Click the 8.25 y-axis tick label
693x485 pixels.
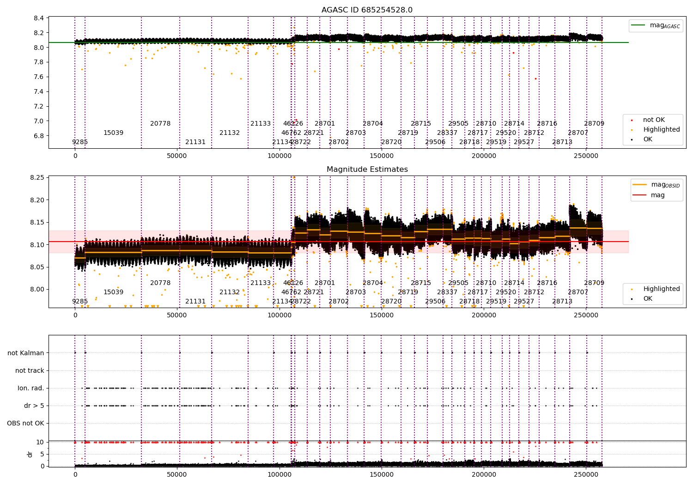point(37,178)
